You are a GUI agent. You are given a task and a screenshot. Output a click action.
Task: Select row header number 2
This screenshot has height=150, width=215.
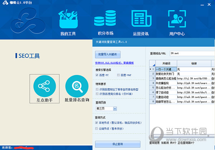[152, 74]
